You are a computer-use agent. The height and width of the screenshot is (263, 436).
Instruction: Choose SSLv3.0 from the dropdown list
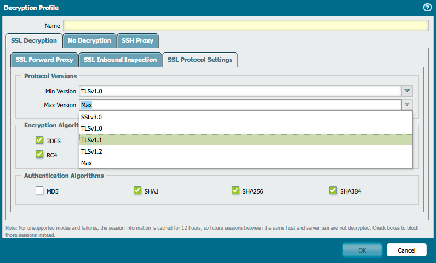[x=246, y=117]
